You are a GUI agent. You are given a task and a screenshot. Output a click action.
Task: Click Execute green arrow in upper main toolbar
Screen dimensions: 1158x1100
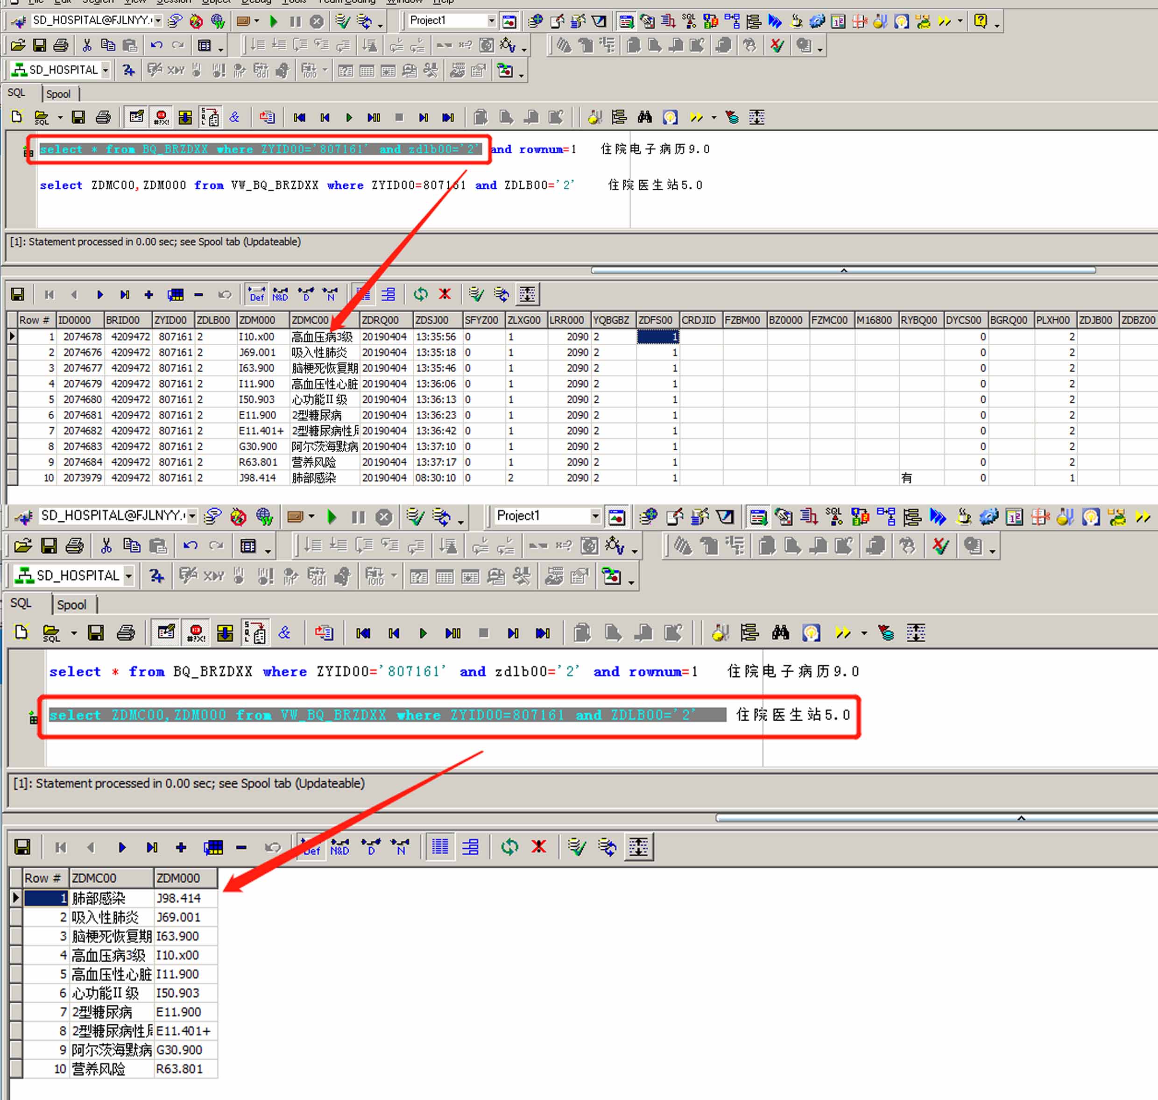click(x=273, y=21)
